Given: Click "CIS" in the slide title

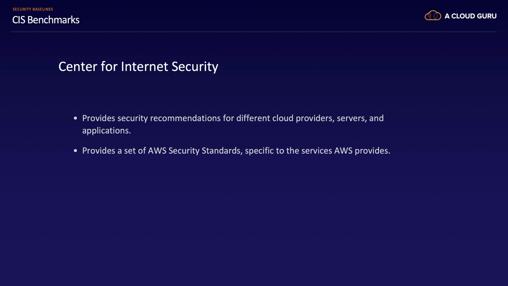Looking at the screenshot, I should [x=19, y=20].
